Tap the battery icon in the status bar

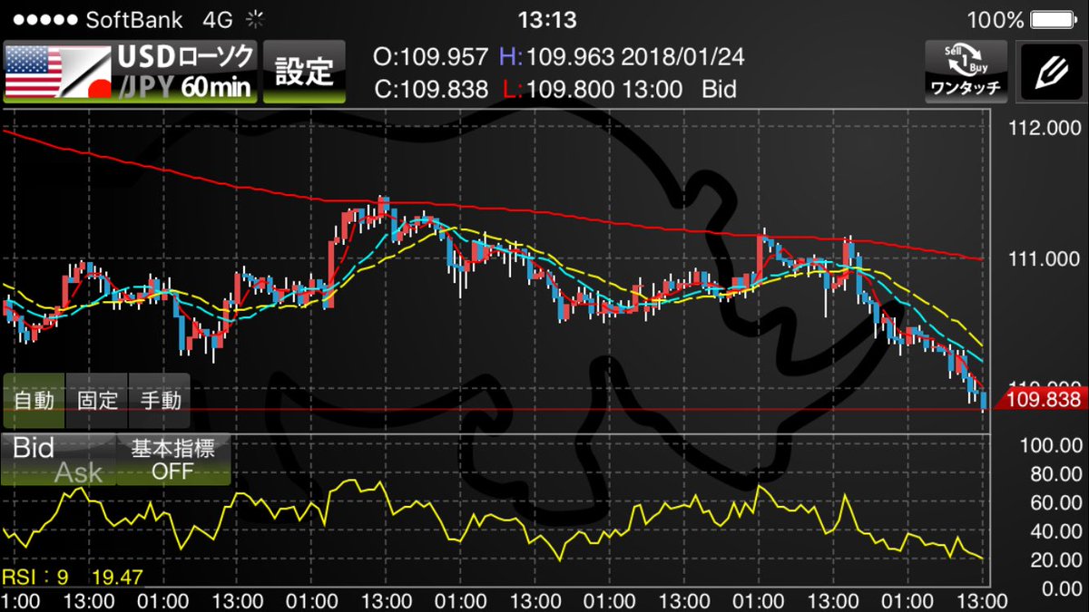click(x=1055, y=19)
